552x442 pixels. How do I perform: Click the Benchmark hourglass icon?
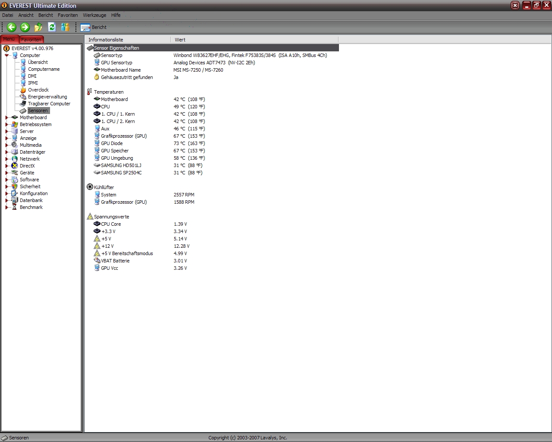click(15, 207)
